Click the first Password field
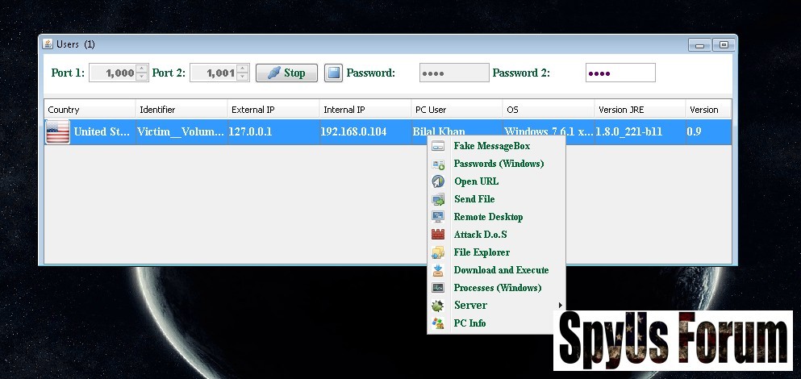 coord(453,73)
